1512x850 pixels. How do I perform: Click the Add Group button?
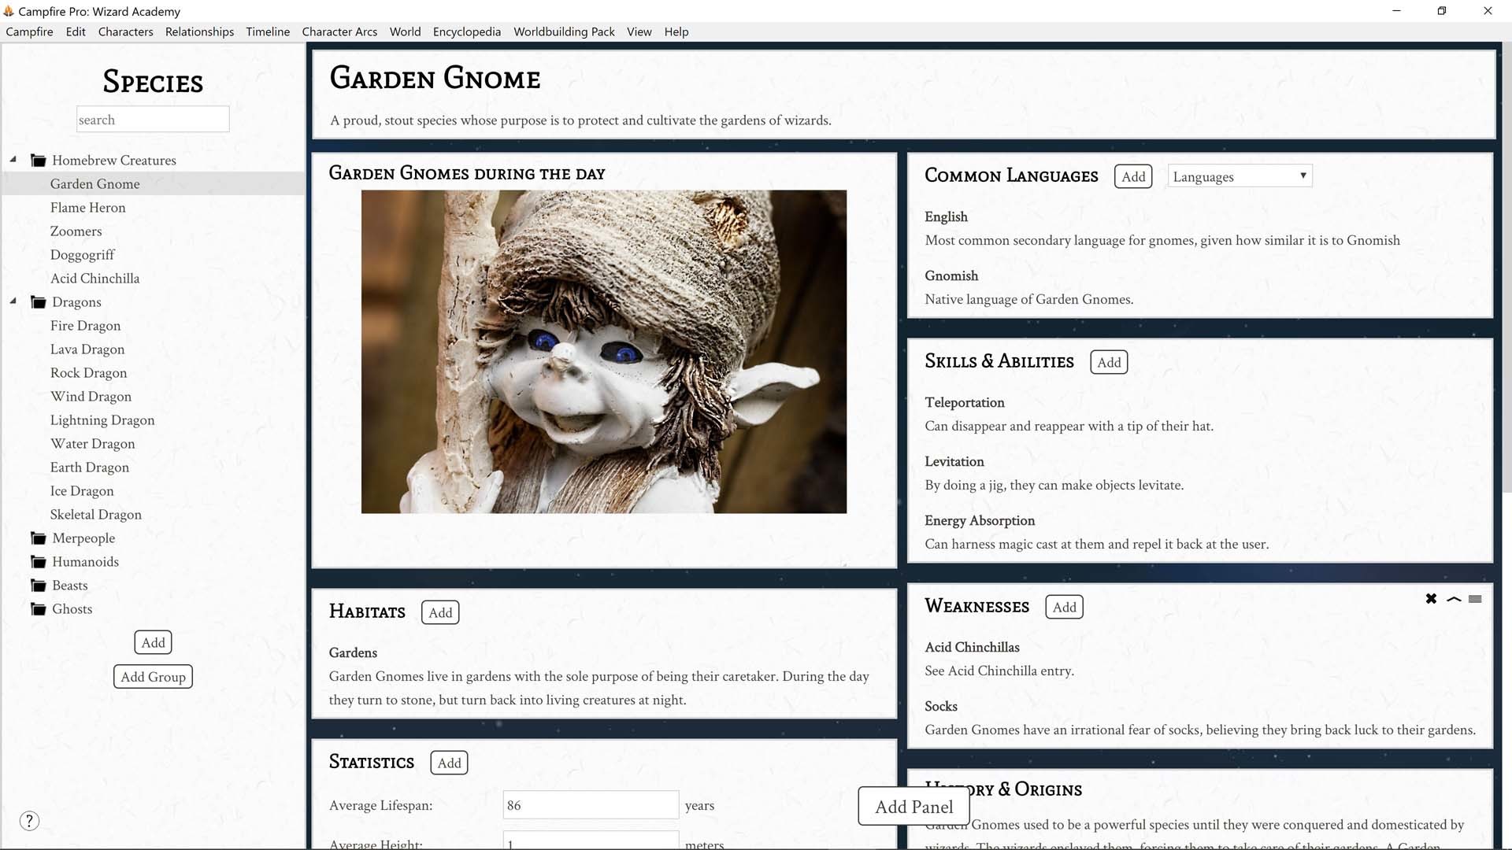pos(153,676)
